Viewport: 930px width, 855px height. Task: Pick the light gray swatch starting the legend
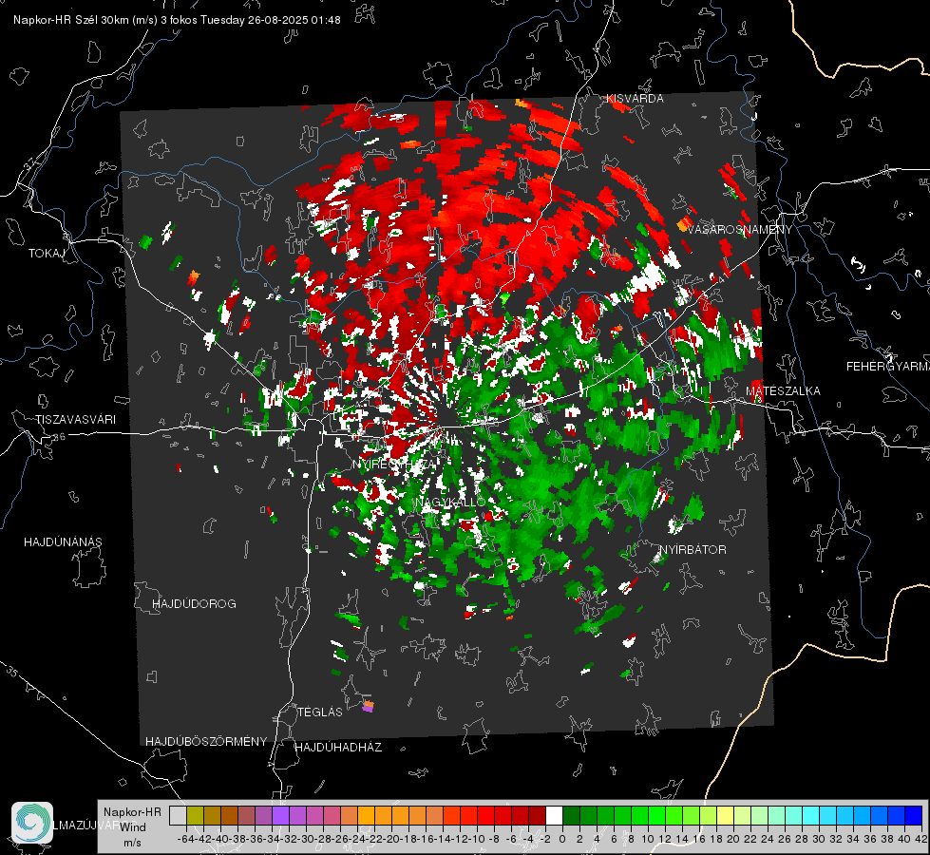[178, 816]
